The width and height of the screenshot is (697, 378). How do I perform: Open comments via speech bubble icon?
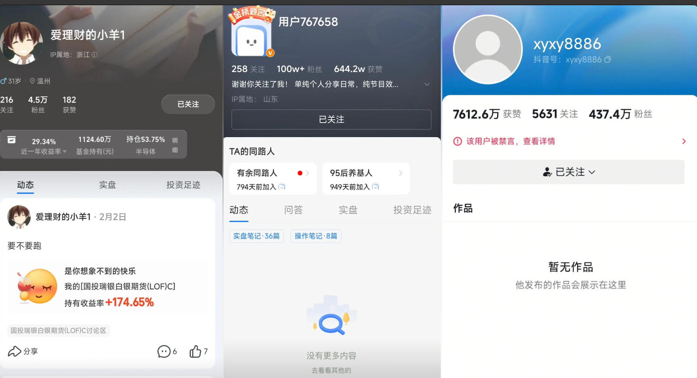point(164,351)
